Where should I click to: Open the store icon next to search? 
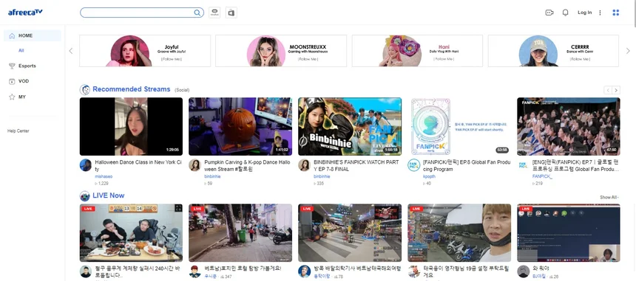coord(231,13)
